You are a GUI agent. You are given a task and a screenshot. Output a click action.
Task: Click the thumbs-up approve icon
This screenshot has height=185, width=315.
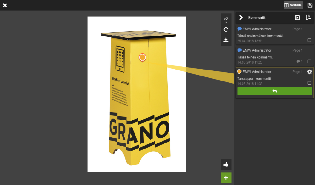[226, 165]
